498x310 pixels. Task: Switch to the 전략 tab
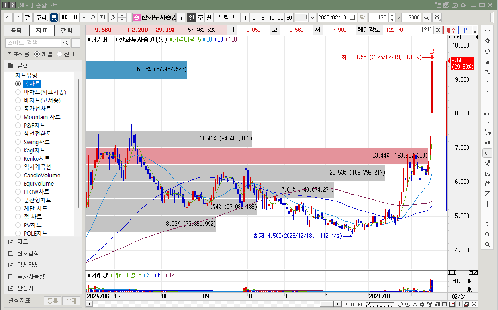67,30
